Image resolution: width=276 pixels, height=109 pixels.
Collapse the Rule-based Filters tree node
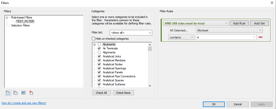[x=7, y=17]
